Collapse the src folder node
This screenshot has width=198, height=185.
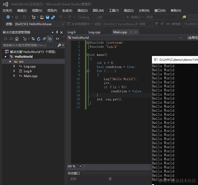pos(10,62)
